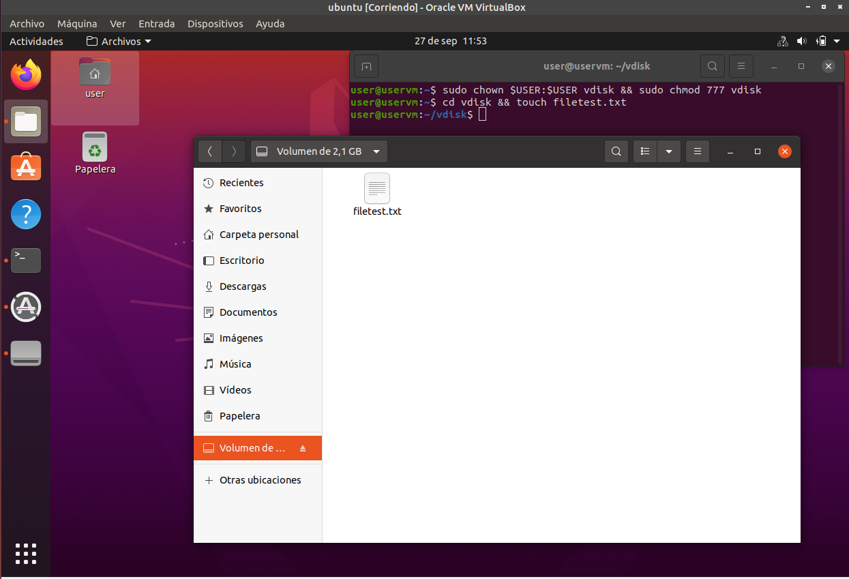Open Recientes in the Files sidebar
This screenshot has height=579, width=849.
pos(258,183)
